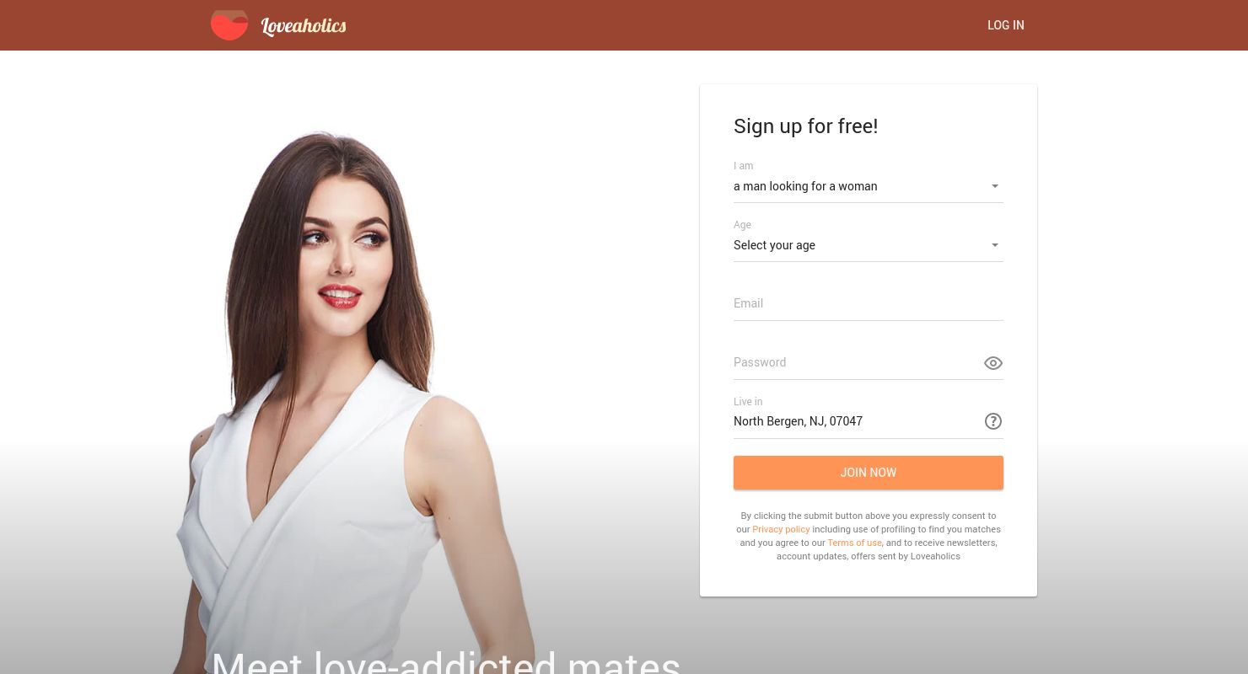Image resolution: width=1248 pixels, height=674 pixels.
Task: Click the JOIN NOW button
Action: (x=869, y=473)
